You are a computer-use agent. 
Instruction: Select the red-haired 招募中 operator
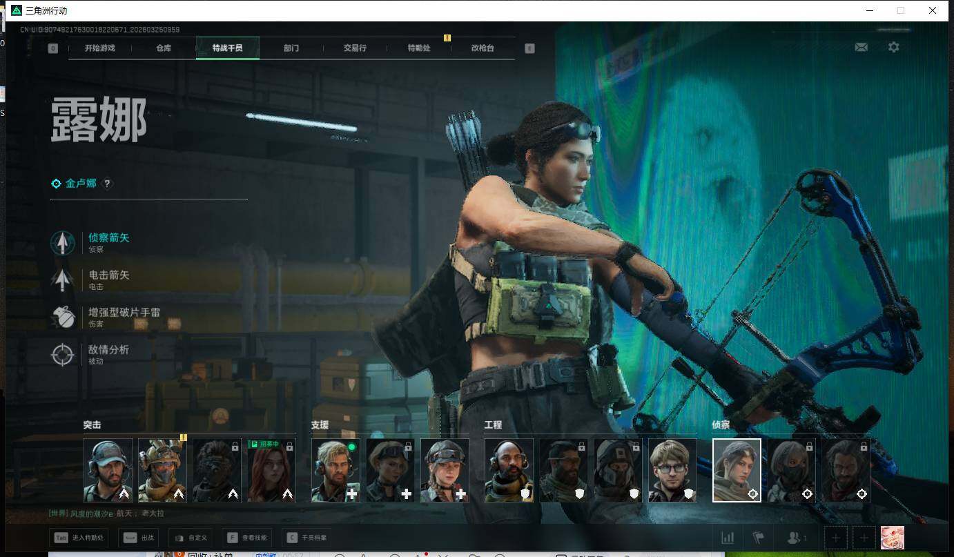pyautogui.click(x=271, y=470)
